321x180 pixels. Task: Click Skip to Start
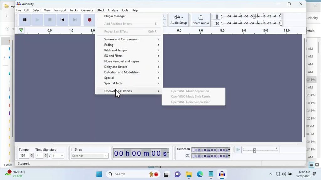(62, 19)
